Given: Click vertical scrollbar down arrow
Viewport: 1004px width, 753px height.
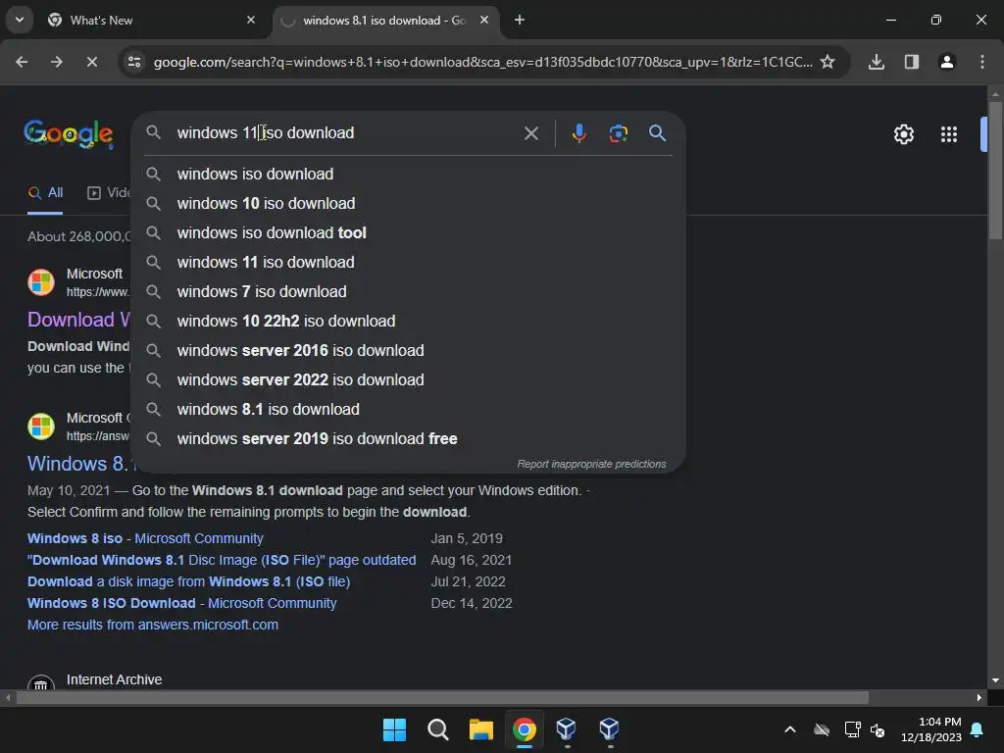Looking at the screenshot, I should (x=995, y=680).
